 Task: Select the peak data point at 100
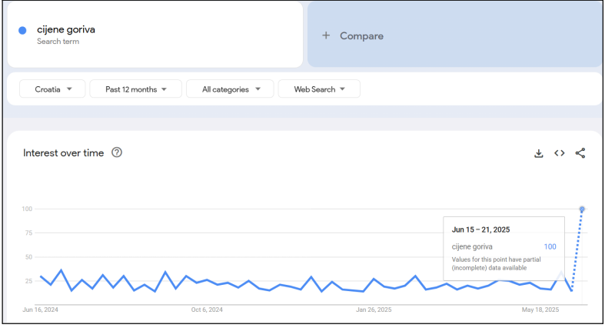[x=582, y=209]
